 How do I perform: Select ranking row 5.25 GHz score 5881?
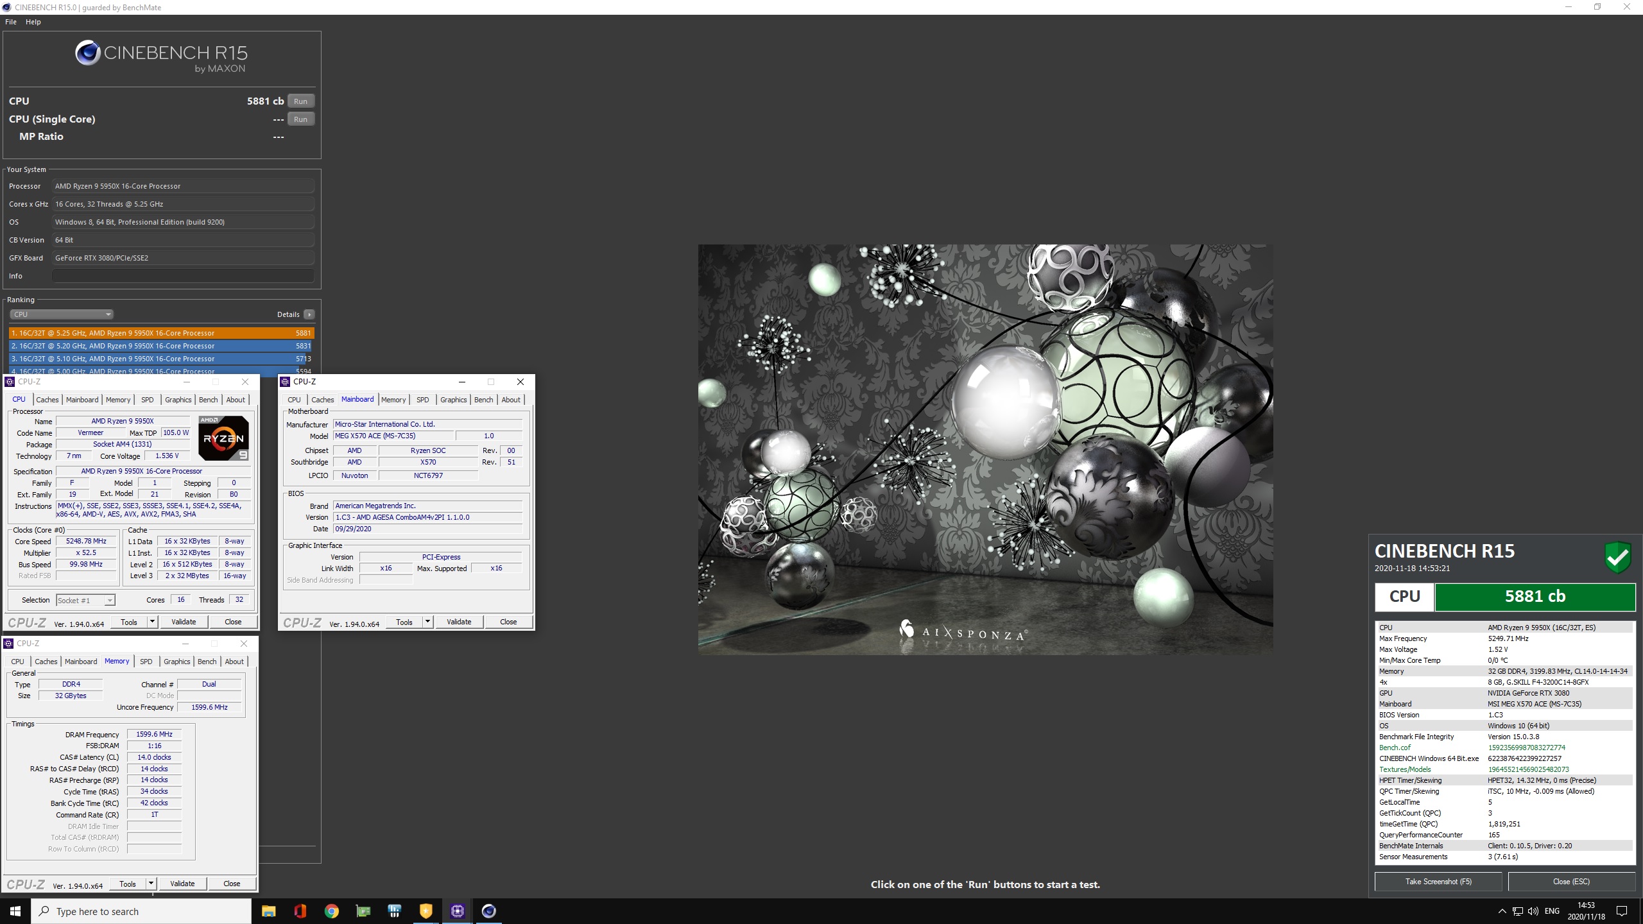tap(162, 333)
